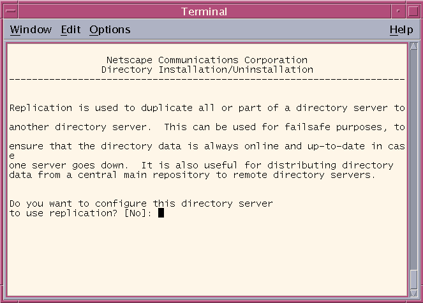Click the scrollbar down arrow

point(413,293)
